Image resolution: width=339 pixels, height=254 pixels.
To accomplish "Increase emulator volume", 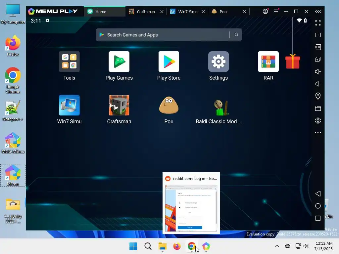I will pyautogui.click(x=318, y=71).
